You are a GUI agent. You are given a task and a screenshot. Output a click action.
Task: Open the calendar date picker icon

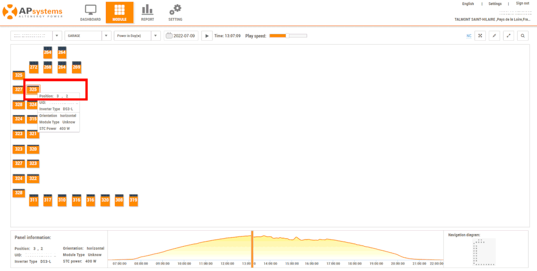(x=169, y=36)
